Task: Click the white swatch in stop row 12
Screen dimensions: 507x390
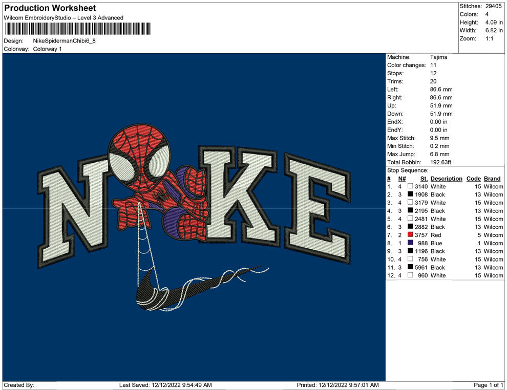Action: pyautogui.click(x=410, y=275)
